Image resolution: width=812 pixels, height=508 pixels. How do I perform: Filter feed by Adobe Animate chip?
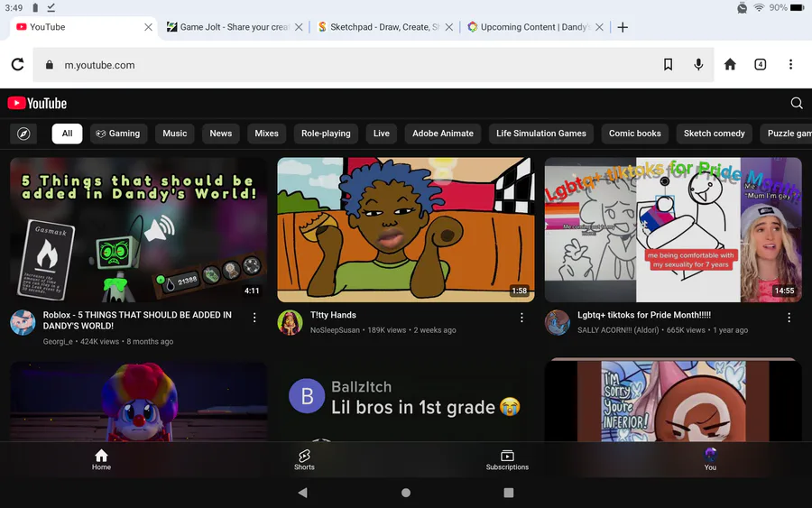pos(443,134)
